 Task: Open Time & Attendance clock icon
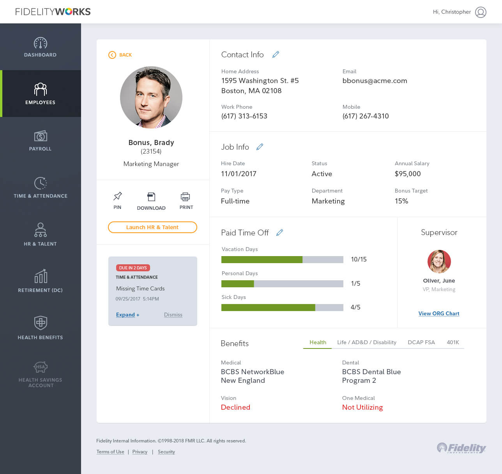(40, 183)
